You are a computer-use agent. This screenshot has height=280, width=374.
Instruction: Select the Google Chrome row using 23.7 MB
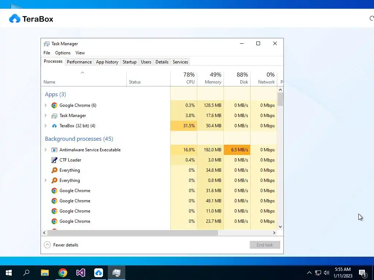pos(159,221)
